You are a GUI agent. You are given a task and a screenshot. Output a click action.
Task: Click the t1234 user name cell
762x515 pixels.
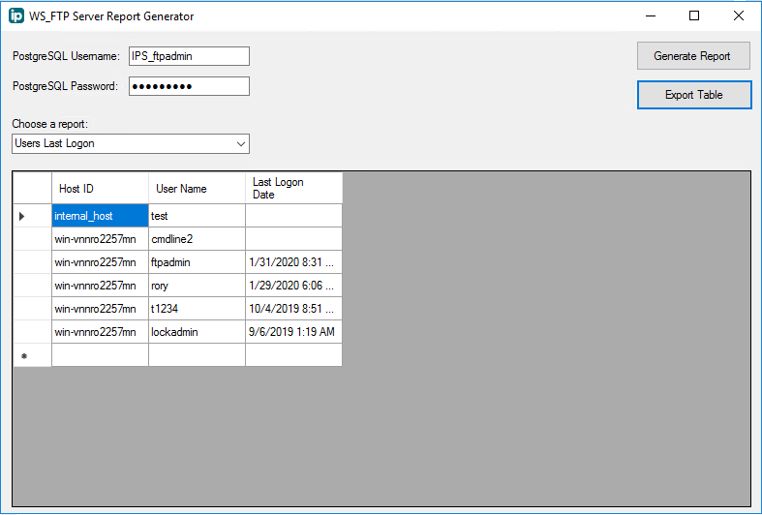(x=197, y=309)
